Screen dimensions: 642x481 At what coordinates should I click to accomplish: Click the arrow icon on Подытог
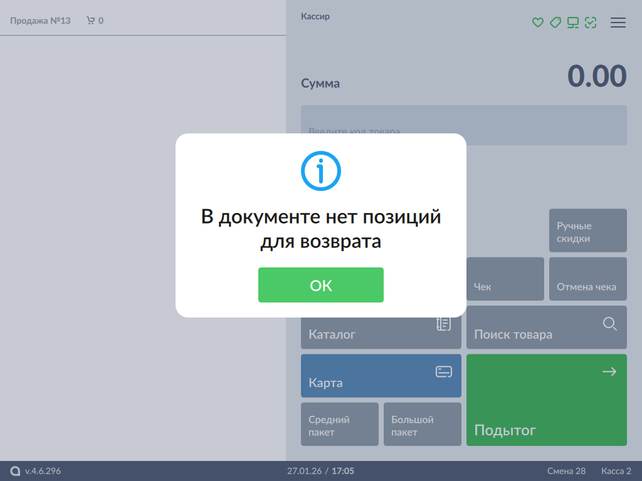609,372
